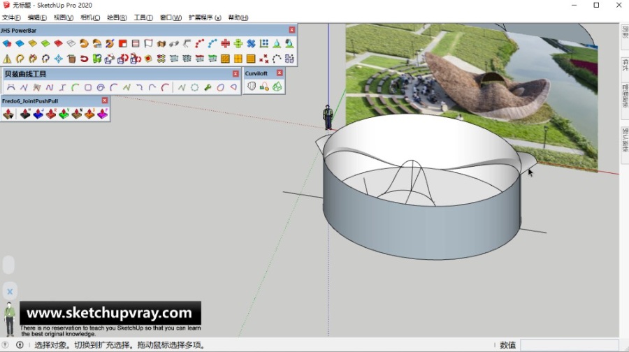This screenshot has width=629, height=352.
Task: Click the green wrench icon in Bezier toolbar
Action: click(x=208, y=87)
